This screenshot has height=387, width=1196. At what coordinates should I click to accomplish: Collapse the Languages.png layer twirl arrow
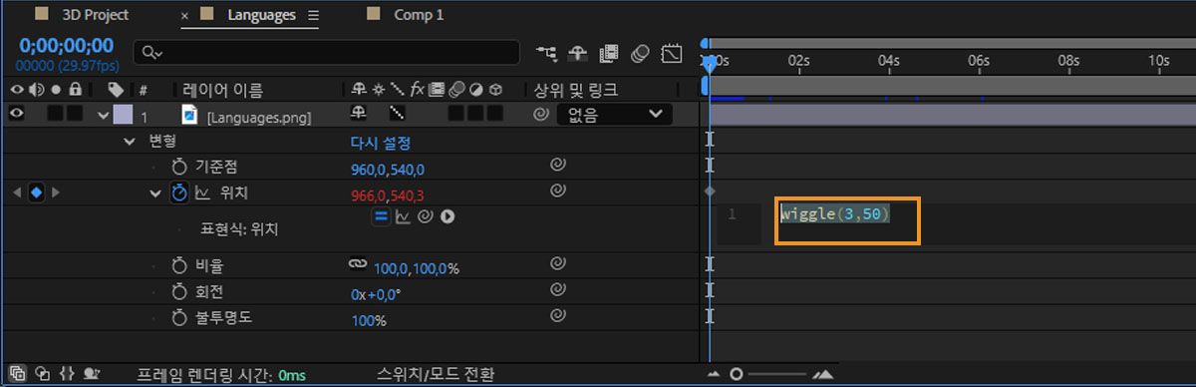click(103, 115)
